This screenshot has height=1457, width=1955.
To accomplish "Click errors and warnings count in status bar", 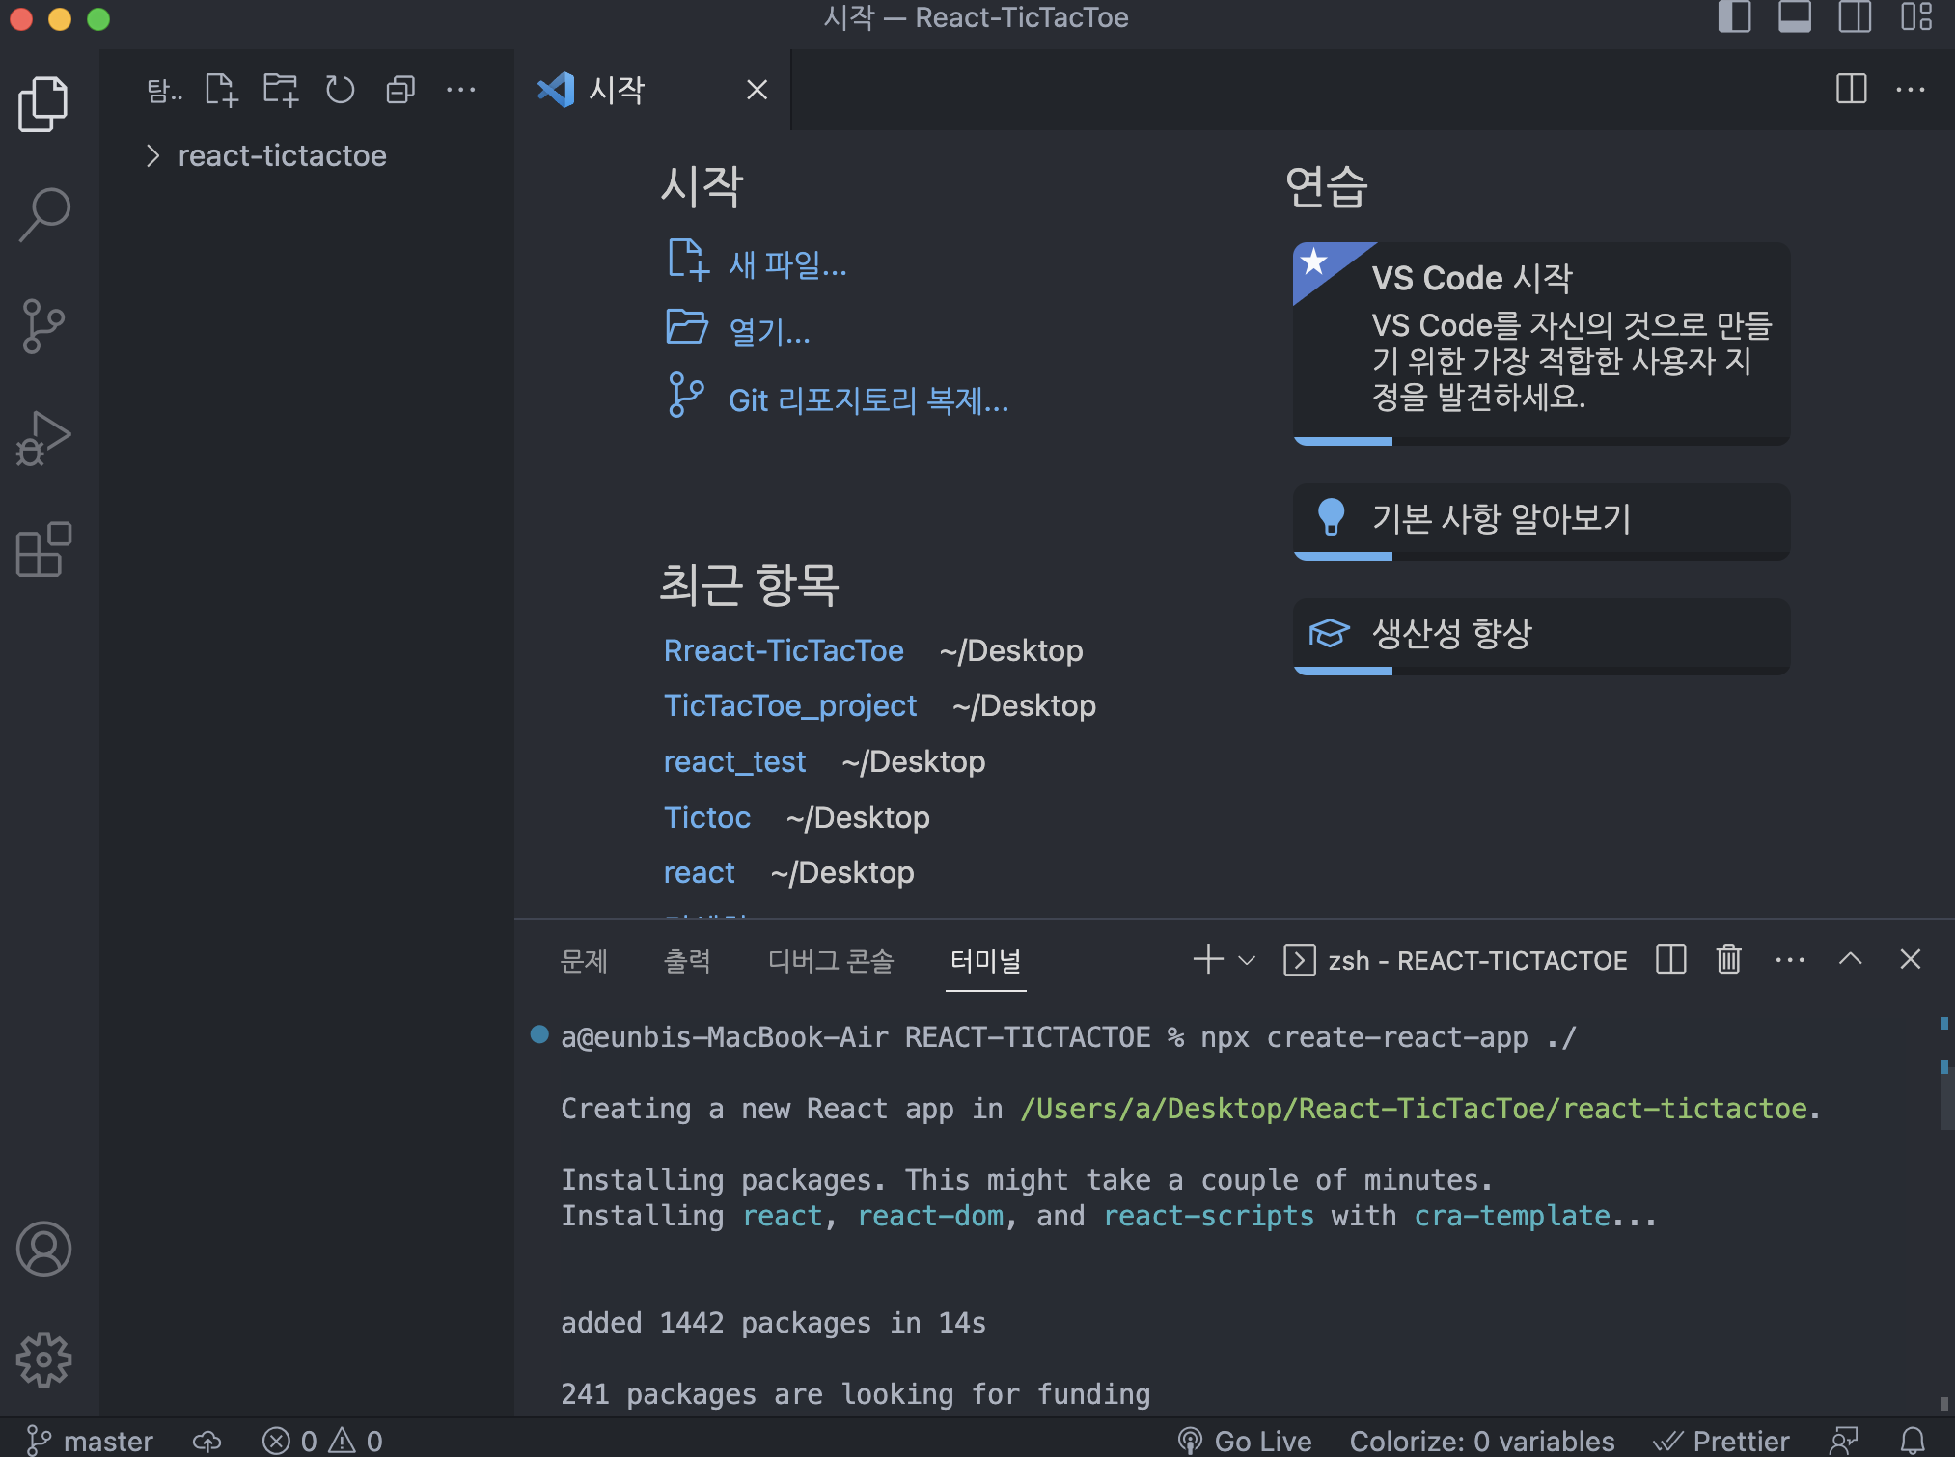I will click(x=322, y=1442).
